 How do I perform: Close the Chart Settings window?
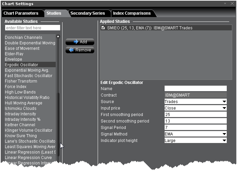tap(232, 4)
